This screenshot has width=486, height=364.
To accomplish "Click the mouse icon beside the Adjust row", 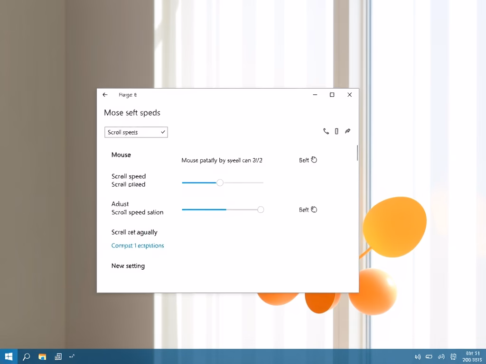I will point(314,209).
